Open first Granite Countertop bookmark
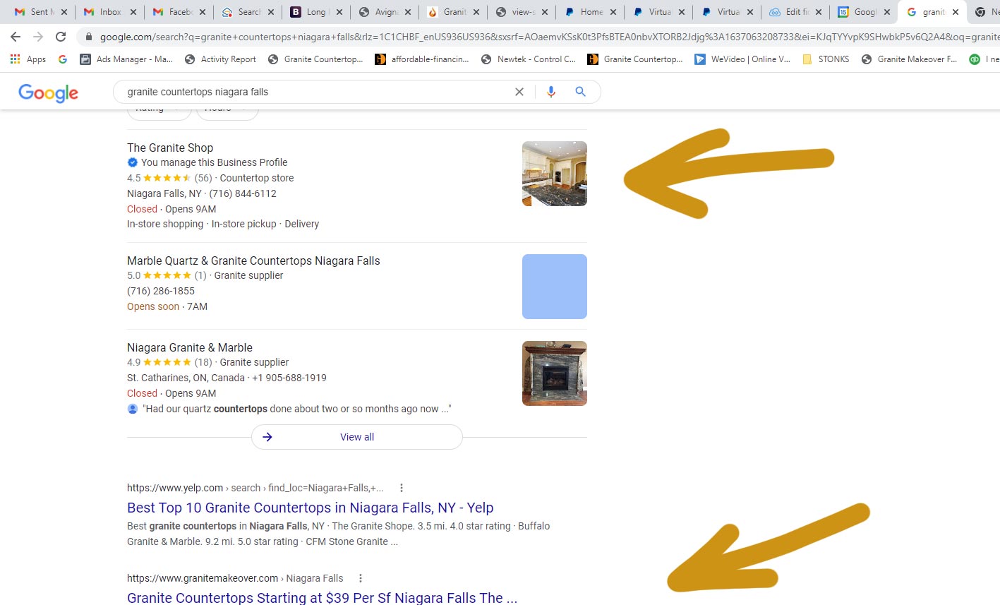Screen dimensions: 1000x605 [x=316, y=59]
